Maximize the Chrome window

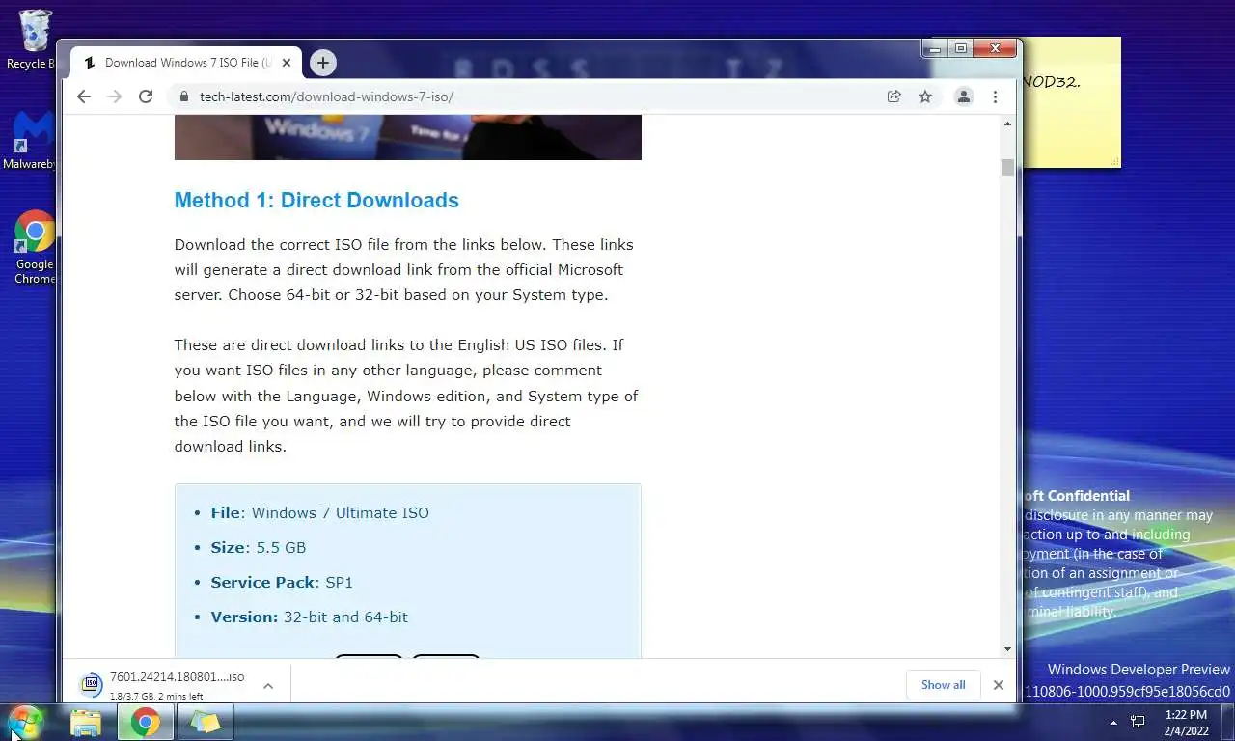(960, 48)
